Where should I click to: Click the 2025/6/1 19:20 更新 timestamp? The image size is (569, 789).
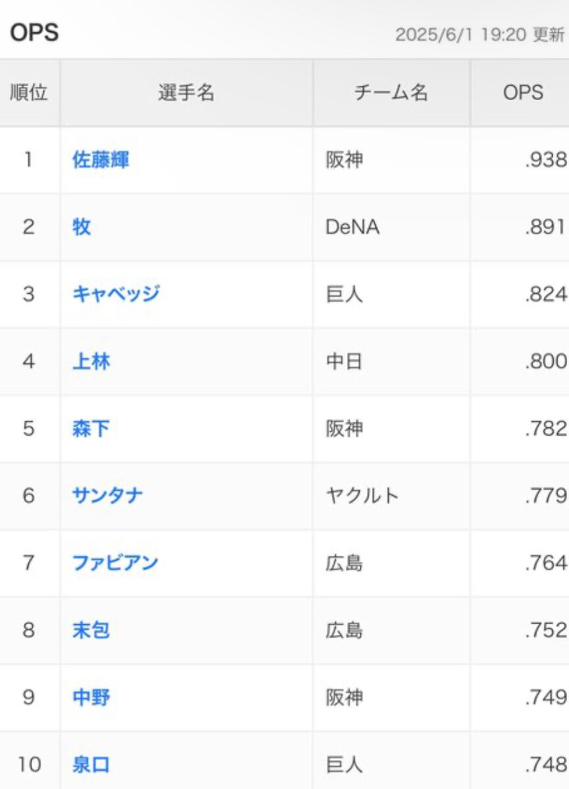pos(479,35)
